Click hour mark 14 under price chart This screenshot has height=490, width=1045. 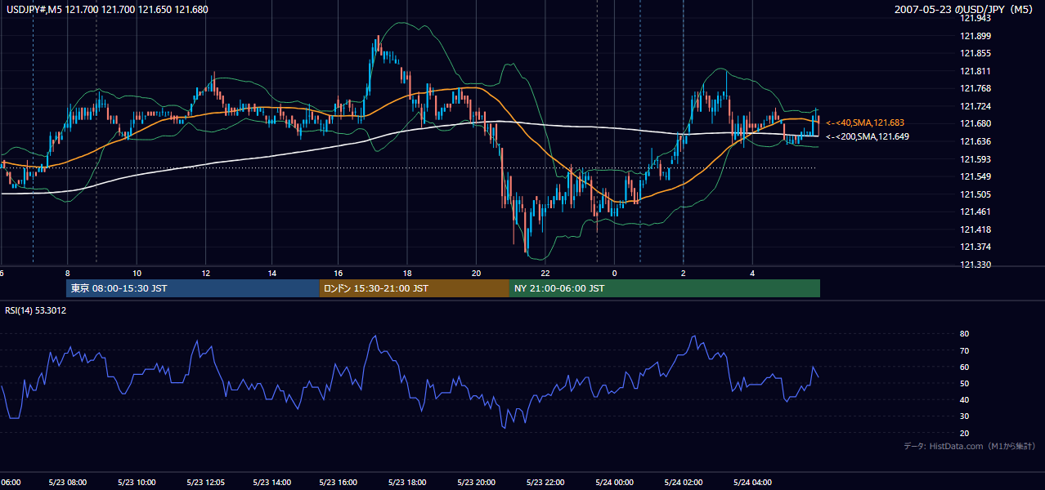[272, 273]
